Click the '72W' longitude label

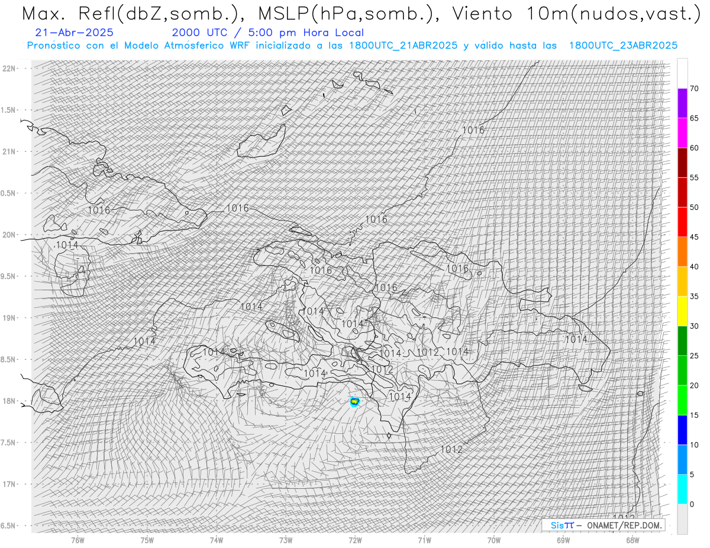355,540
